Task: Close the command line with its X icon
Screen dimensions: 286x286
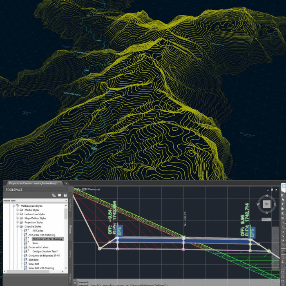Action: 75,283
